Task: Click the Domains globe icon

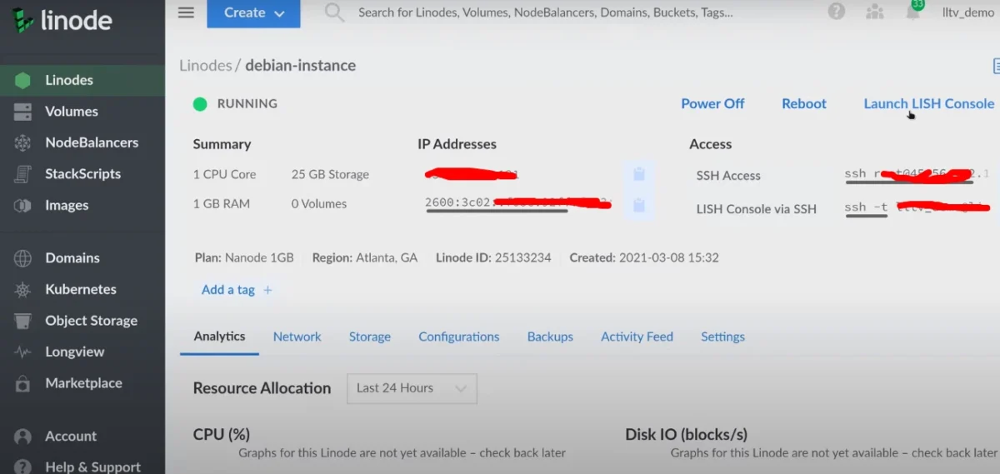Action: click(x=22, y=258)
